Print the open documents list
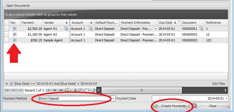Screen dimensions: 234x112 tap(74, 90)
